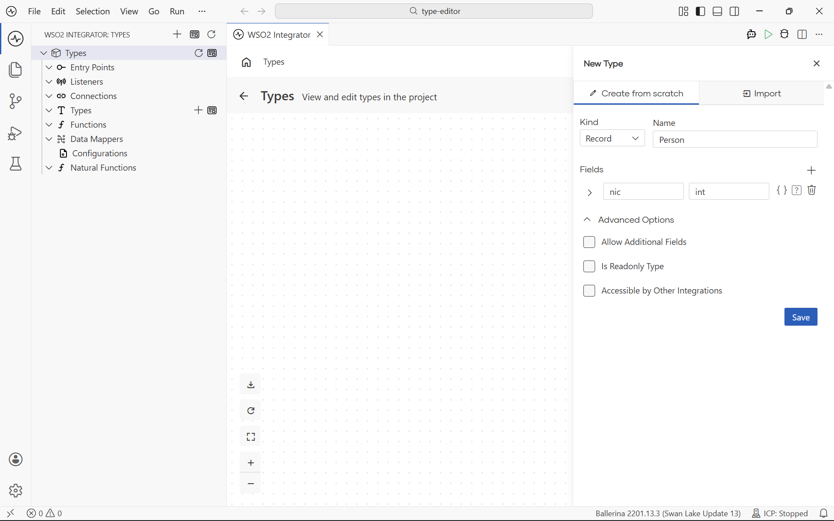Open the Kind Record dropdown
834x521 pixels.
[612, 138]
